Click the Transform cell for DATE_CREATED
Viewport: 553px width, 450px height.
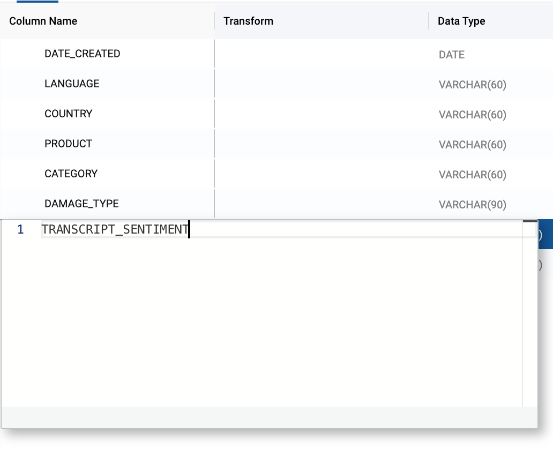(322, 54)
